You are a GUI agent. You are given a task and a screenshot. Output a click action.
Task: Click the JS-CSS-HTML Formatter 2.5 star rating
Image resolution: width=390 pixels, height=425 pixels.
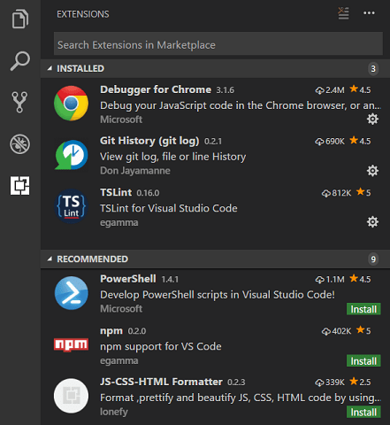coord(360,382)
